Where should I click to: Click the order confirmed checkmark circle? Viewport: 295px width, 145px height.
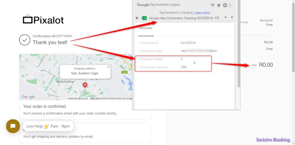[24, 40]
